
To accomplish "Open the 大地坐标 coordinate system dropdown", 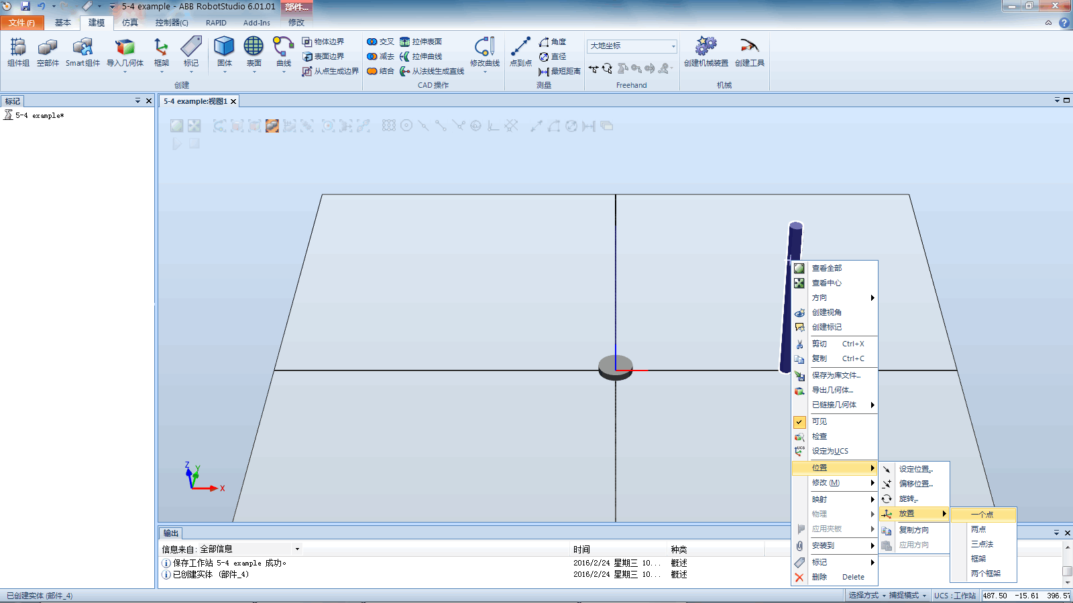I will click(x=673, y=46).
